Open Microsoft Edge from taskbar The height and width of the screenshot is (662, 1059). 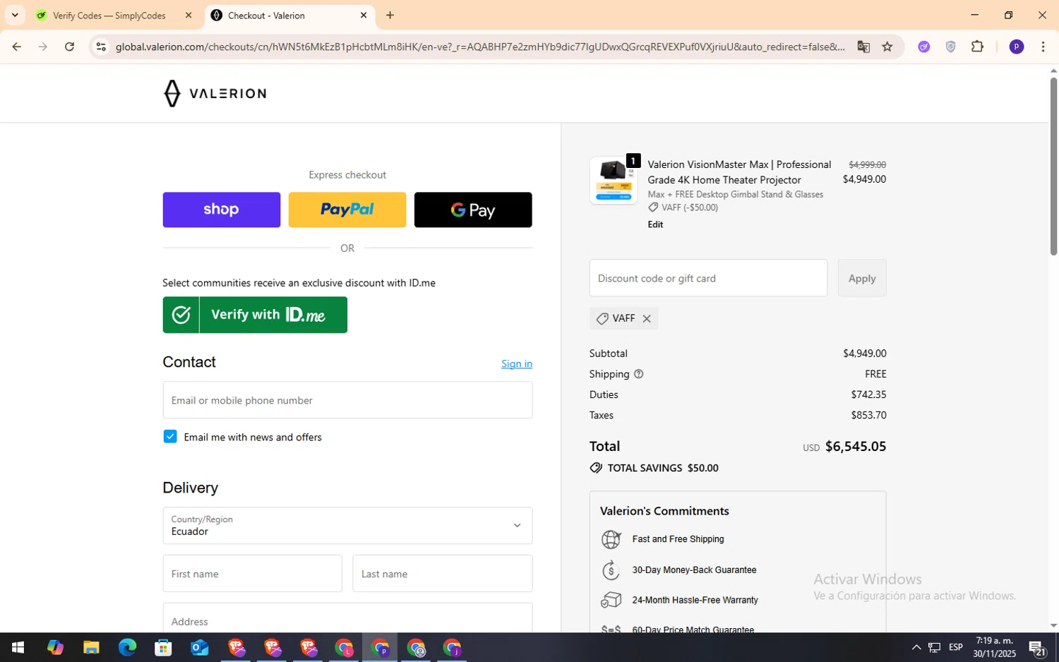click(x=127, y=647)
